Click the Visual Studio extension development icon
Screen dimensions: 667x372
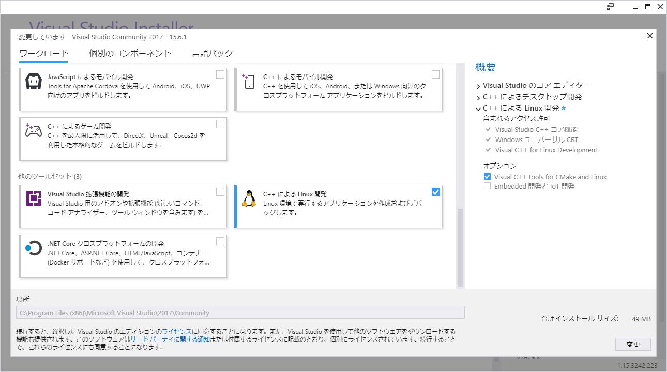point(34,198)
